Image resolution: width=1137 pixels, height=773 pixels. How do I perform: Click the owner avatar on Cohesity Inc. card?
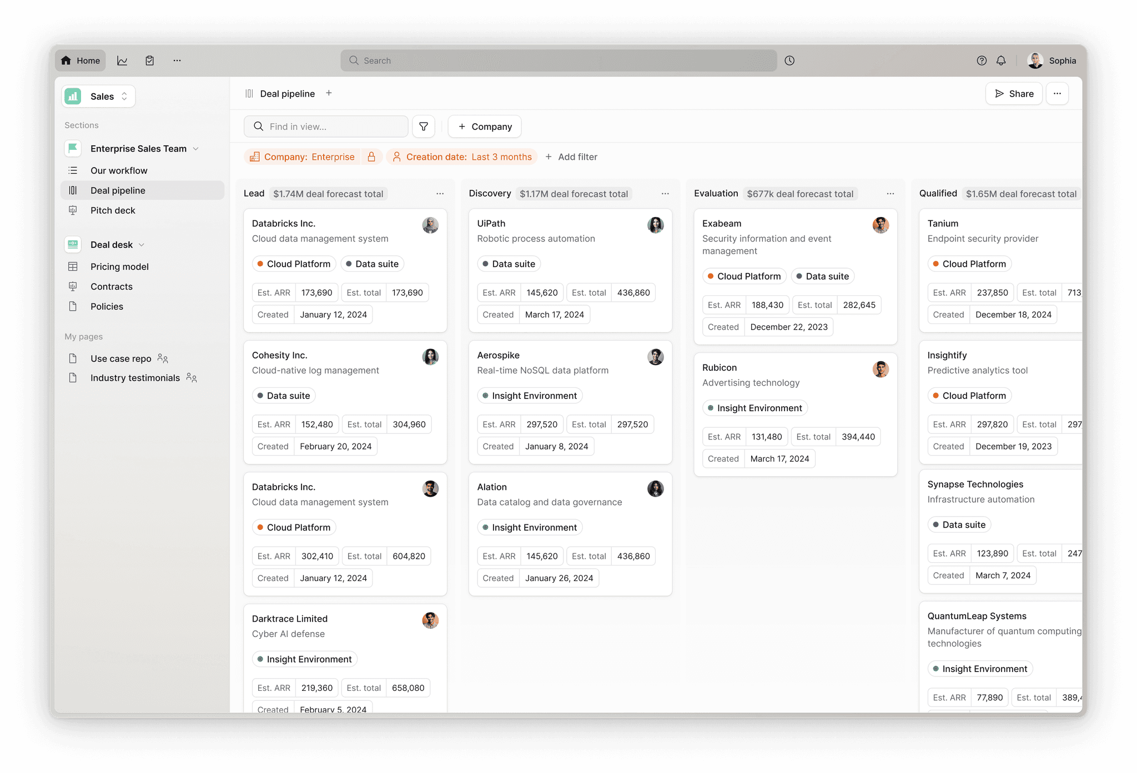pos(430,357)
